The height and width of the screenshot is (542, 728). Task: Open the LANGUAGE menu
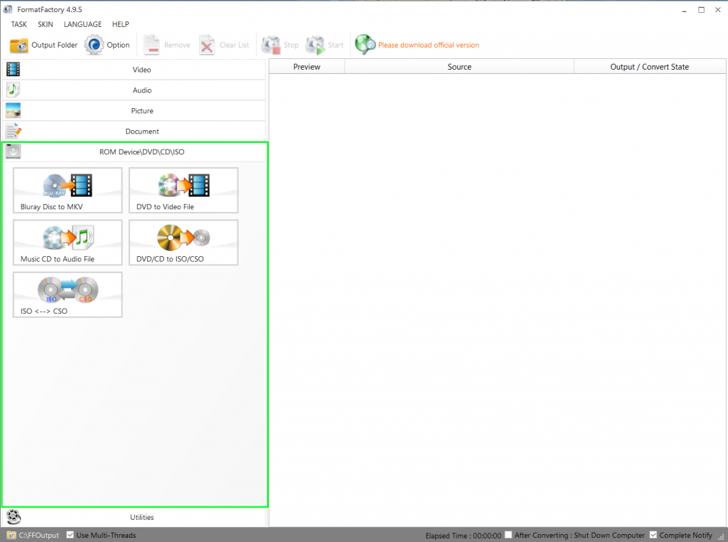coord(82,24)
